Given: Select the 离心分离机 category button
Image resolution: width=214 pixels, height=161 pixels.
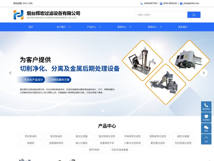Looking at the screenshot, I should (81, 143).
